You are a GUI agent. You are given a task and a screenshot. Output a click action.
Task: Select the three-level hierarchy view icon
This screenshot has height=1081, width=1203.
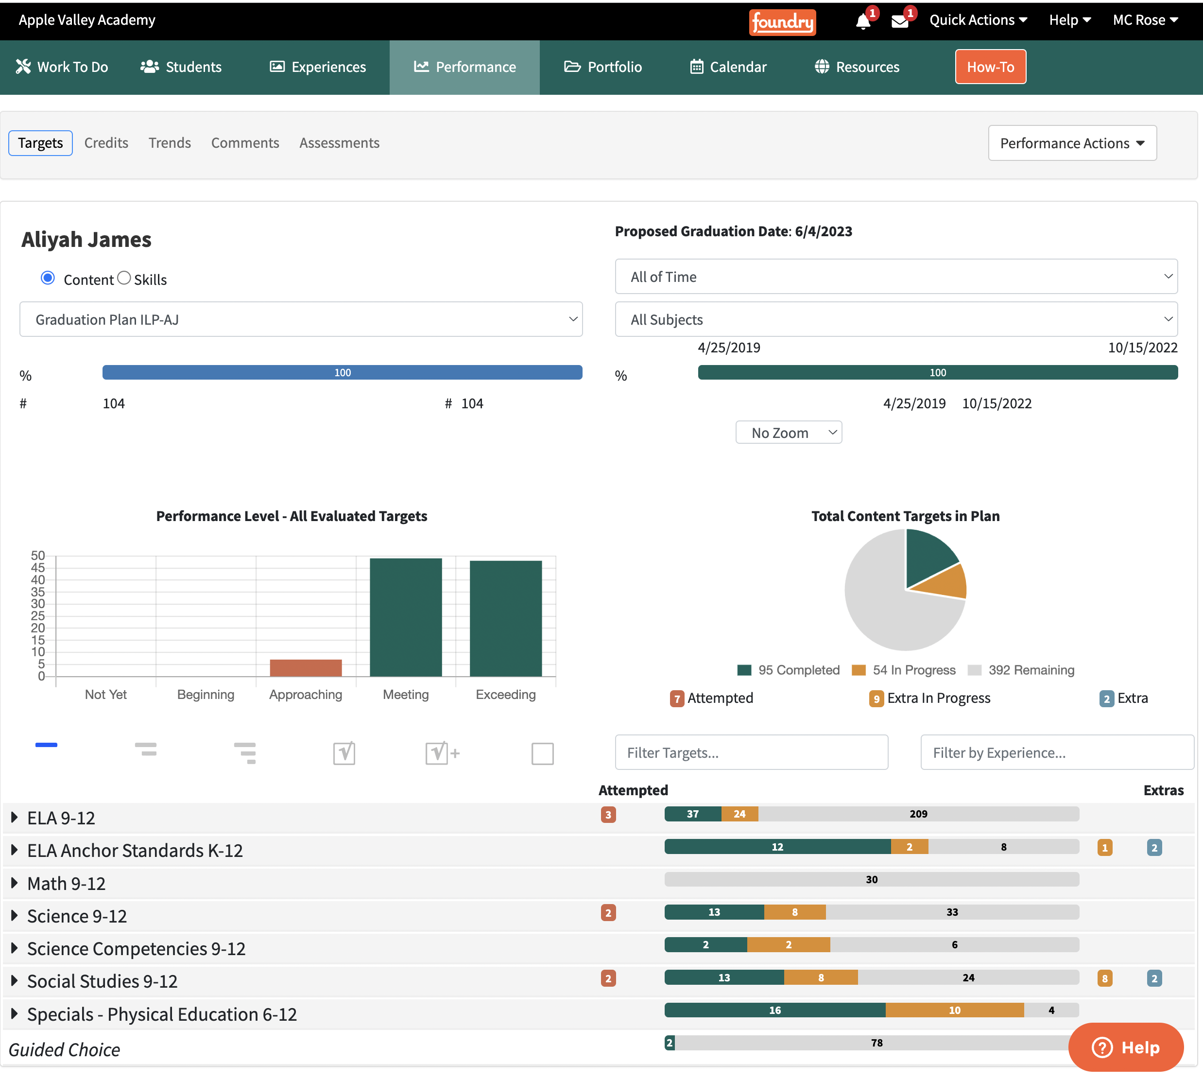point(245,752)
